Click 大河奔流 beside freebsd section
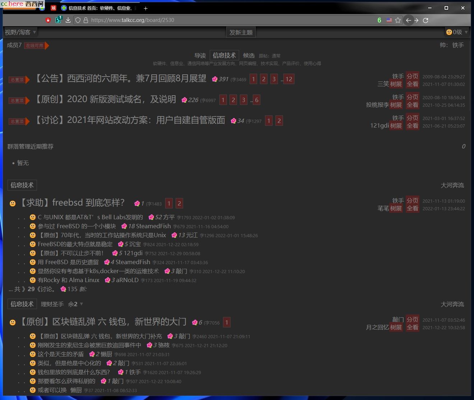This screenshot has width=474, height=400. pos(452,185)
